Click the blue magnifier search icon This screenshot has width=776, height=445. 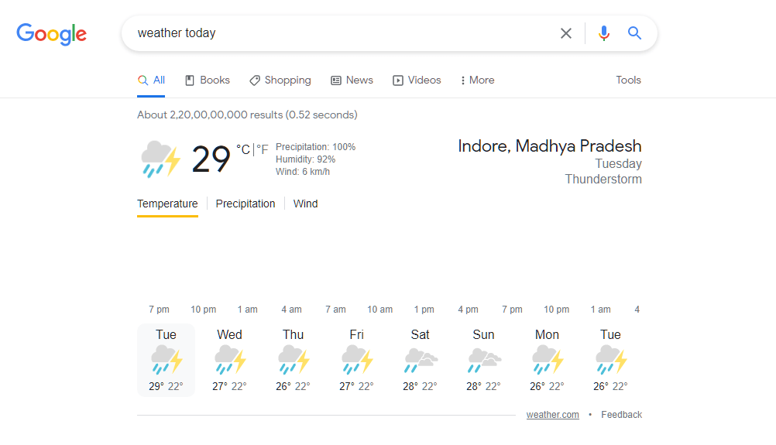click(x=634, y=33)
